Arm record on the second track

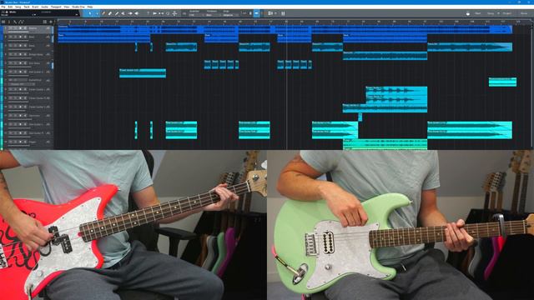pyautogui.click(x=20, y=37)
